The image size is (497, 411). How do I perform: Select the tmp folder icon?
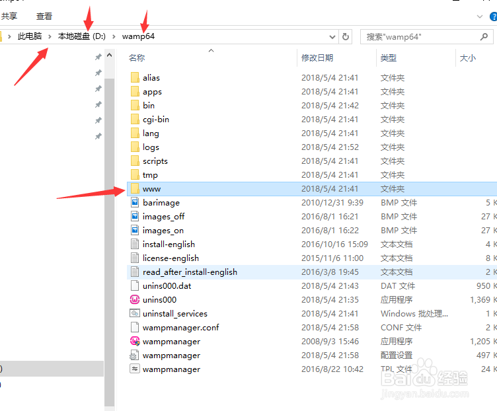coord(135,174)
